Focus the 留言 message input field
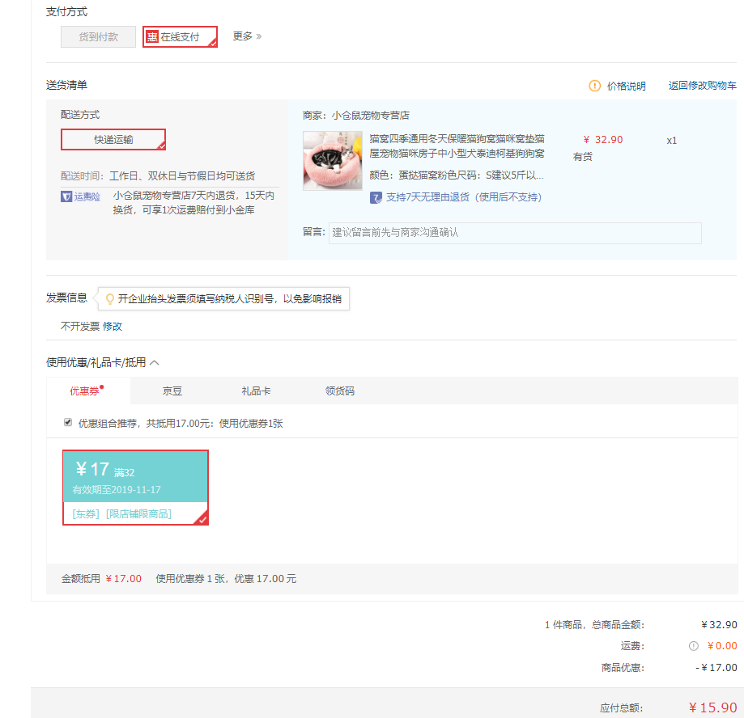This screenshot has width=744, height=718. (x=515, y=233)
